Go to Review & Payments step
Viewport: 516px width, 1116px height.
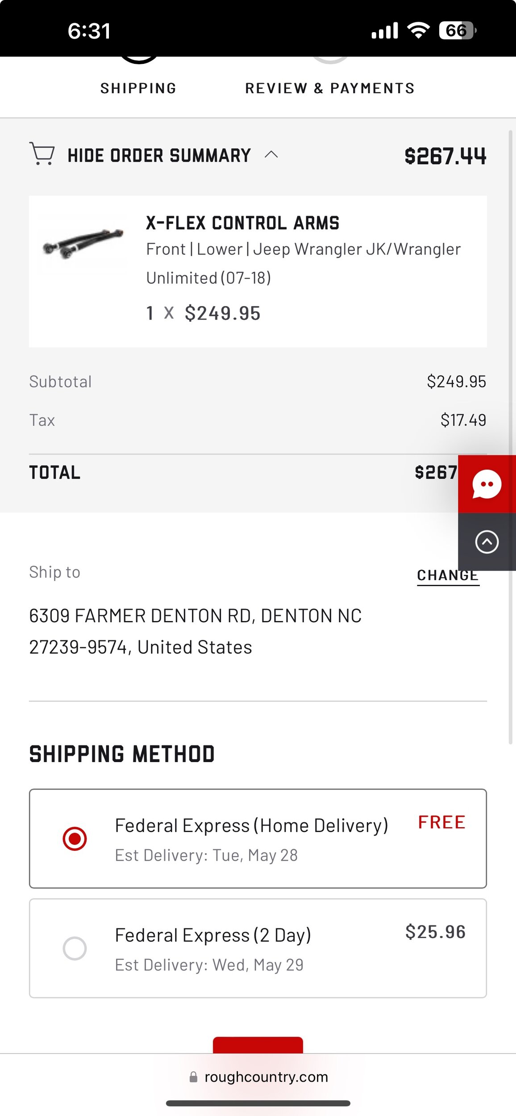(x=330, y=88)
